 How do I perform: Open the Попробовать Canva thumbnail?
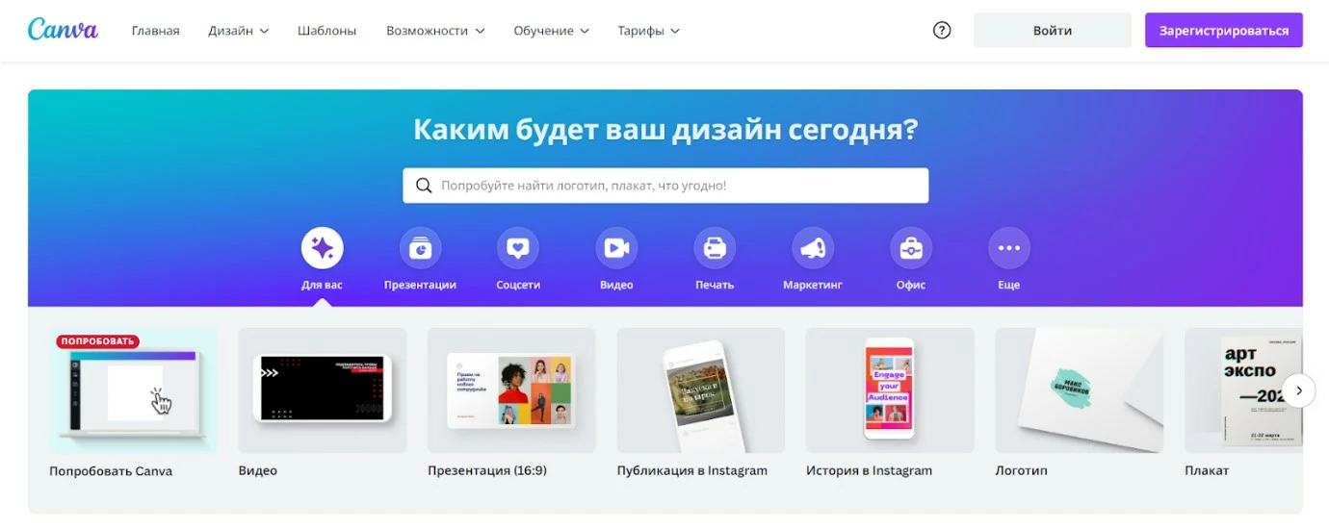134,390
